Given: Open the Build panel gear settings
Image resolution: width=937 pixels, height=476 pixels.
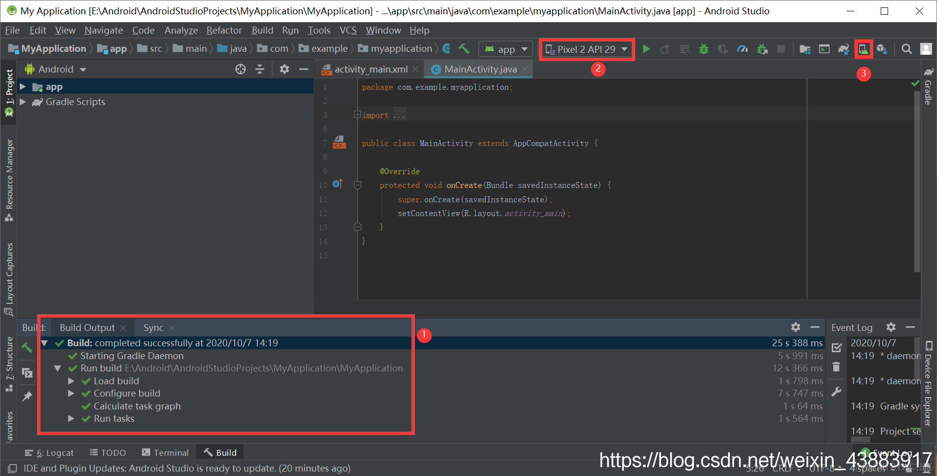Looking at the screenshot, I should coord(796,327).
